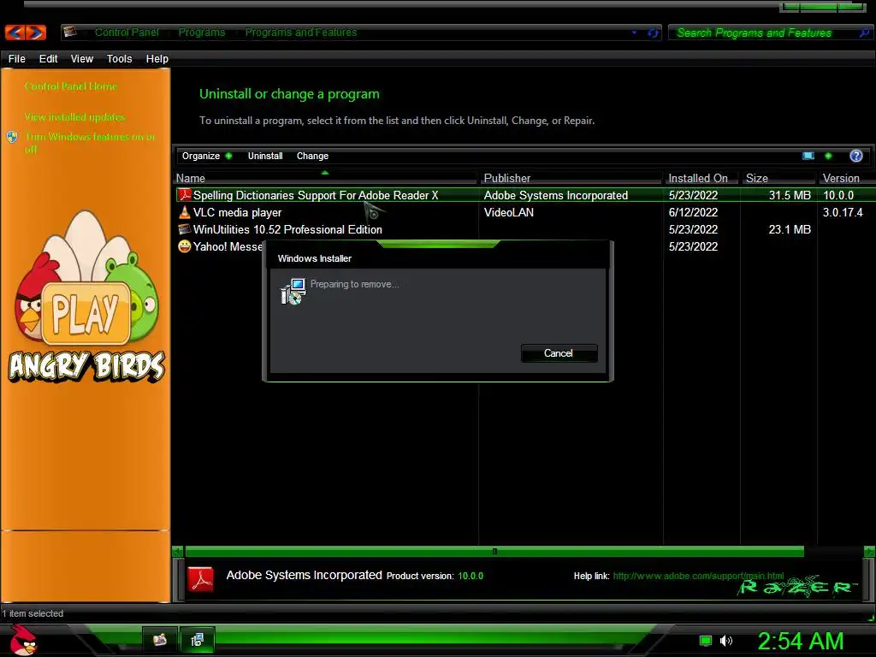Click the 23.1 MB size cell
Screen dimensions: 876x657
point(790,229)
